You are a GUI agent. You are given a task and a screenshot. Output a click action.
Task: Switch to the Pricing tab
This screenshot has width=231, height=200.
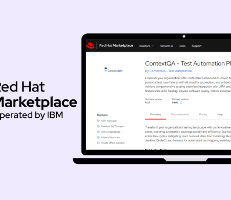point(203,114)
